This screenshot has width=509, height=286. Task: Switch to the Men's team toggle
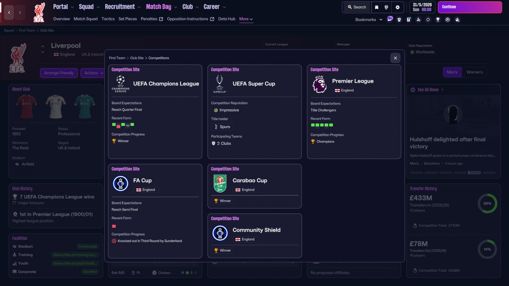coord(452,72)
